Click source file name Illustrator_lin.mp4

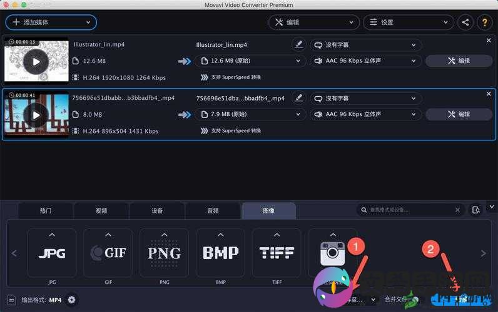[99, 44]
